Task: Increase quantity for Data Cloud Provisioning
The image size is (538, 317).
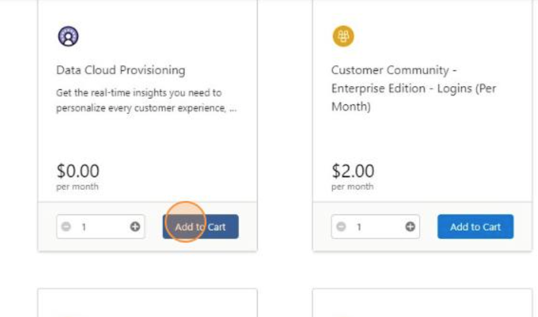Action: [x=135, y=227]
